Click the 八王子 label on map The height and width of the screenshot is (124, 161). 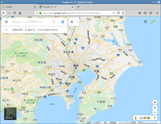[x=48, y=67]
